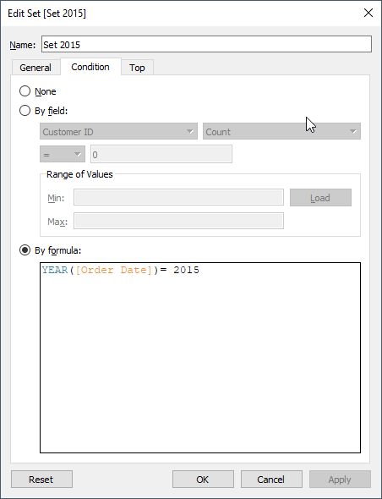The image size is (382, 499).
Task: Switch to the Top tab
Action: (x=137, y=68)
